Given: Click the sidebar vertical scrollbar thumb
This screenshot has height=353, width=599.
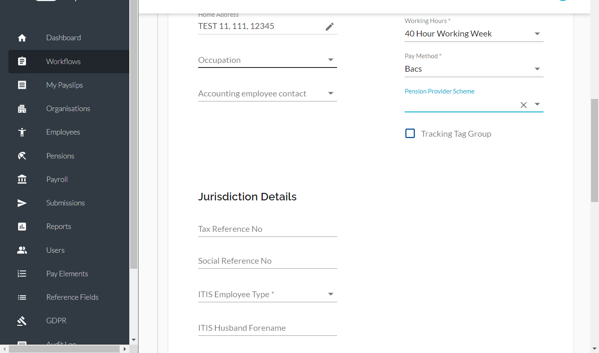Looking at the screenshot, I should point(133,134).
